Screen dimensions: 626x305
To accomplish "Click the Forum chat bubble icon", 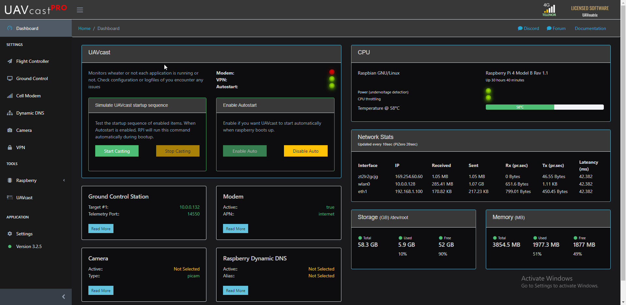I will point(549,28).
